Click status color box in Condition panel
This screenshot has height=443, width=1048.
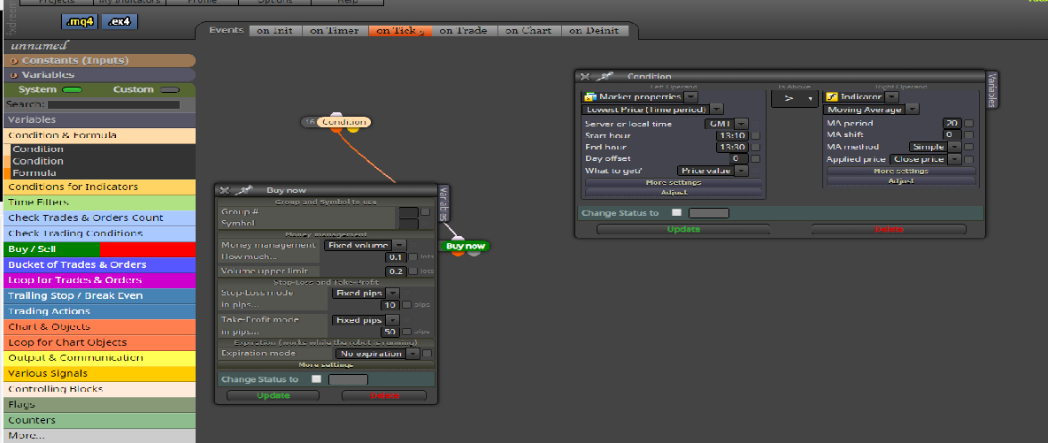(x=709, y=213)
